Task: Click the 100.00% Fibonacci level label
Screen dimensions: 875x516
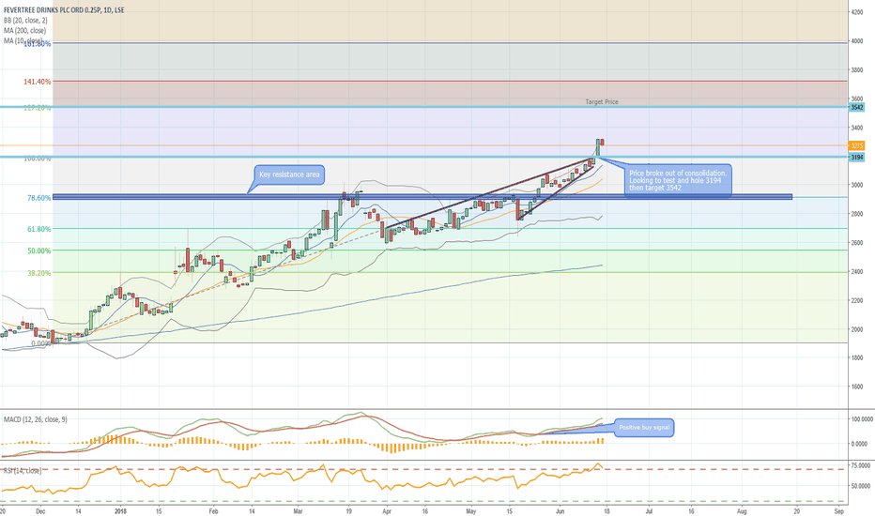Action: point(38,158)
